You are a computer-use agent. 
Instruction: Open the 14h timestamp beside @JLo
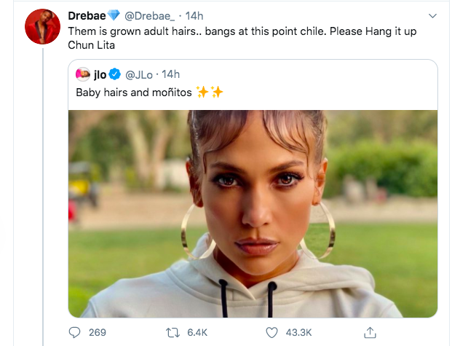point(170,74)
